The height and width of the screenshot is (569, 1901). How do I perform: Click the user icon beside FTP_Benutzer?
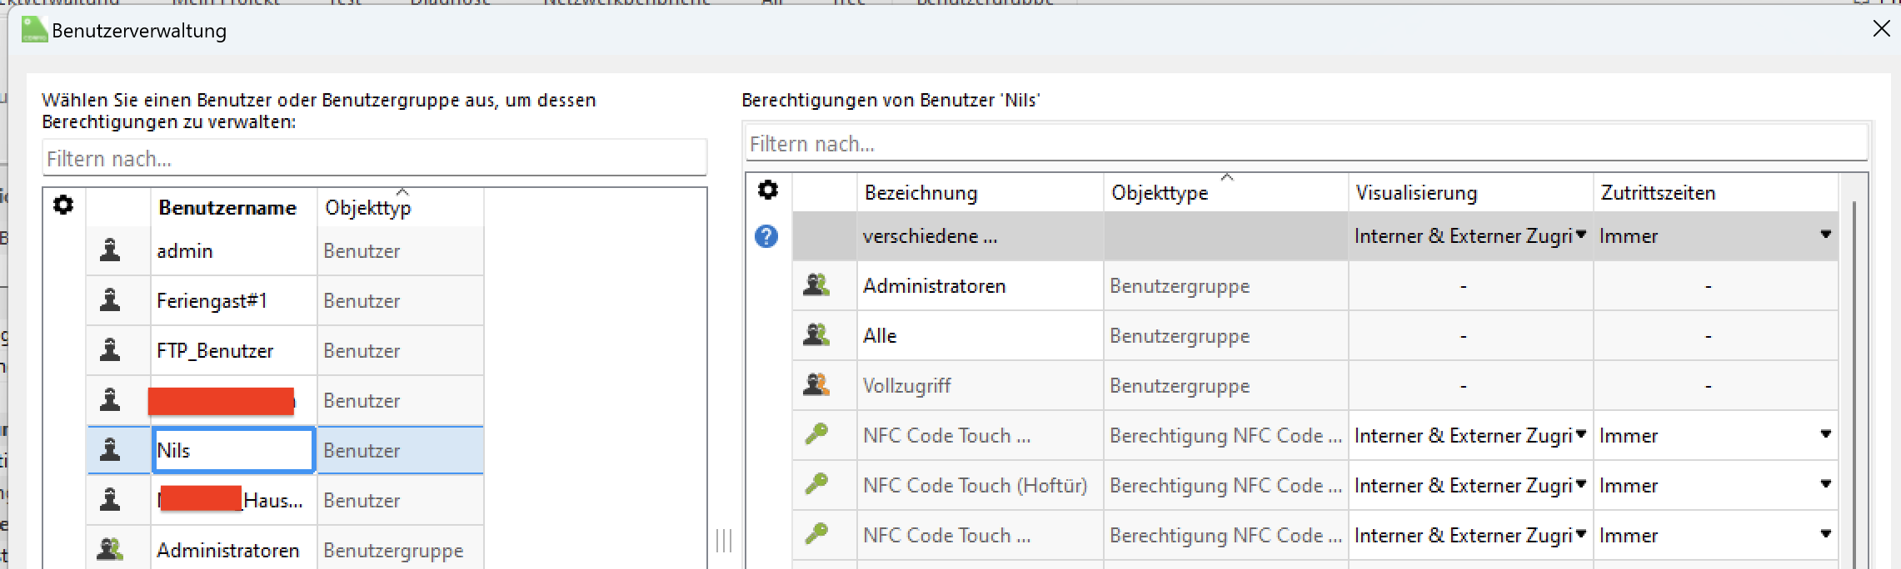[x=110, y=350]
